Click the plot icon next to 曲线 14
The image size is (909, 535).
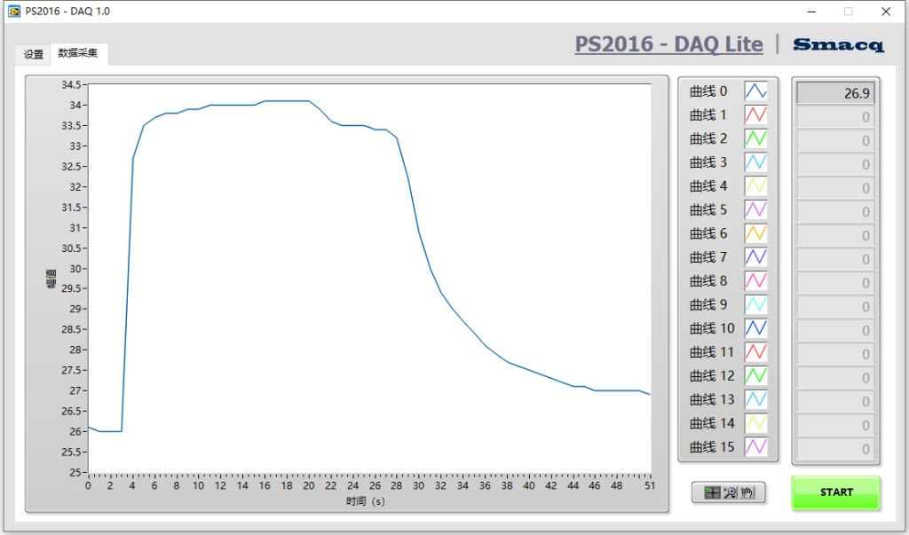coord(756,424)
